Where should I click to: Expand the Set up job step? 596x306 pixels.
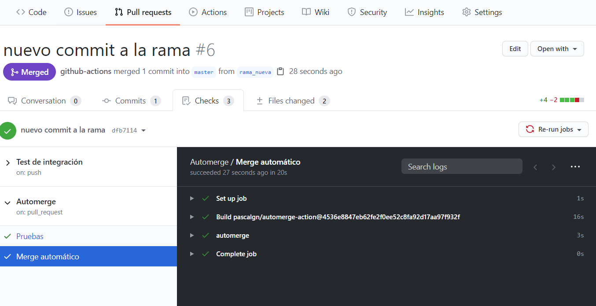(x=192, y=199)
